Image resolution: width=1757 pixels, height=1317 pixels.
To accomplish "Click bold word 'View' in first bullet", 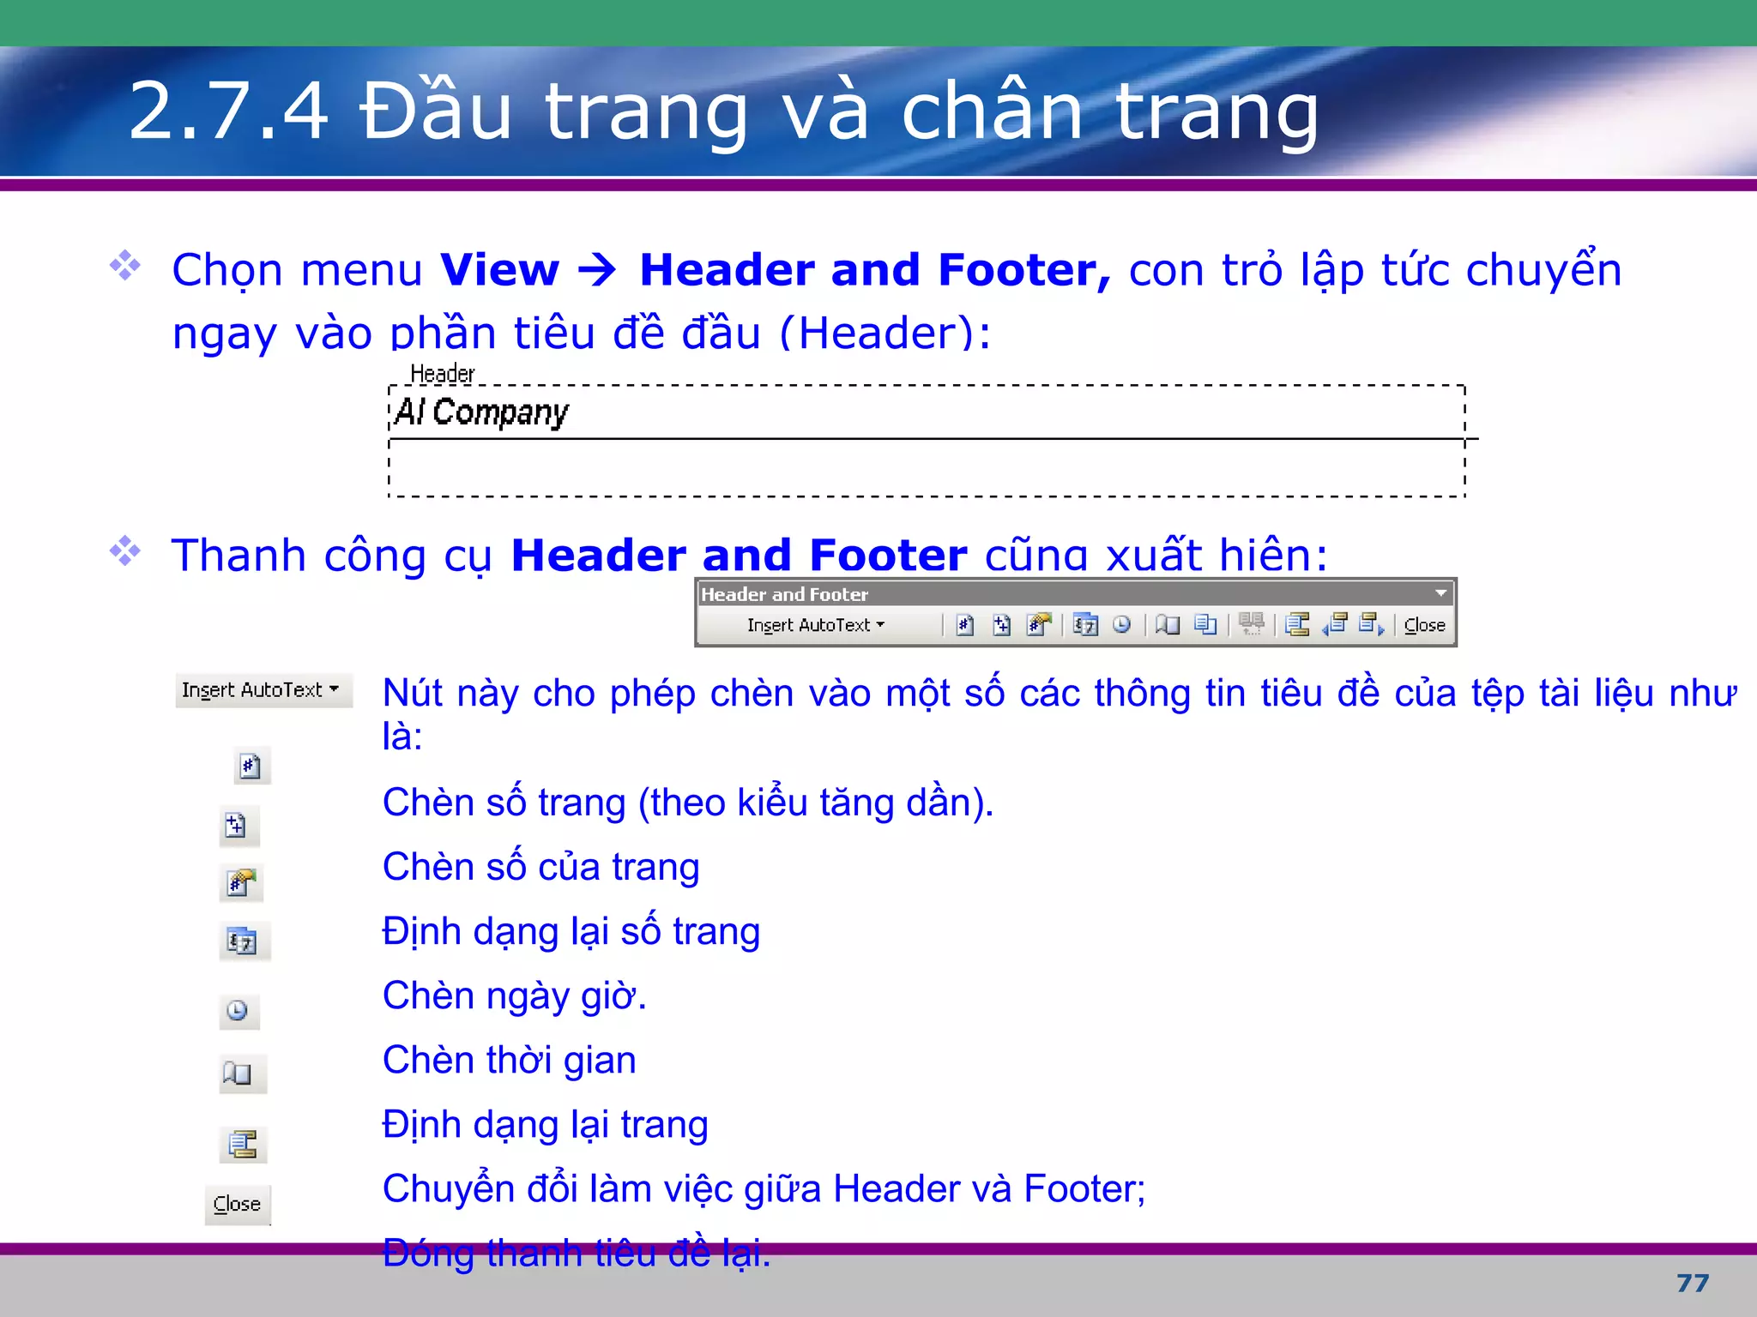I will click(x=499, y=270).
